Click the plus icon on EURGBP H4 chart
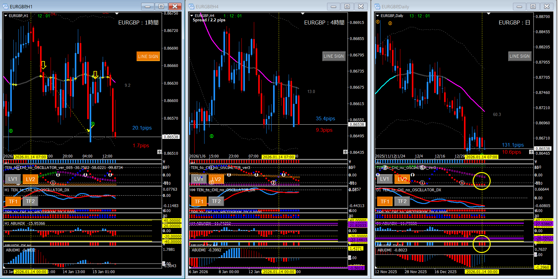 (345, 152)
